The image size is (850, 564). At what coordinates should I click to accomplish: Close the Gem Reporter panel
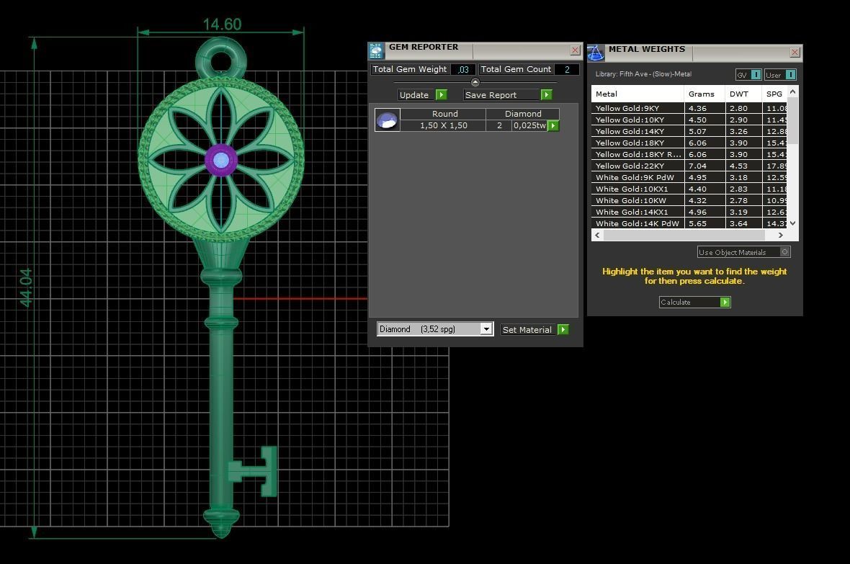pyautogui.click(x=575, y=50)
